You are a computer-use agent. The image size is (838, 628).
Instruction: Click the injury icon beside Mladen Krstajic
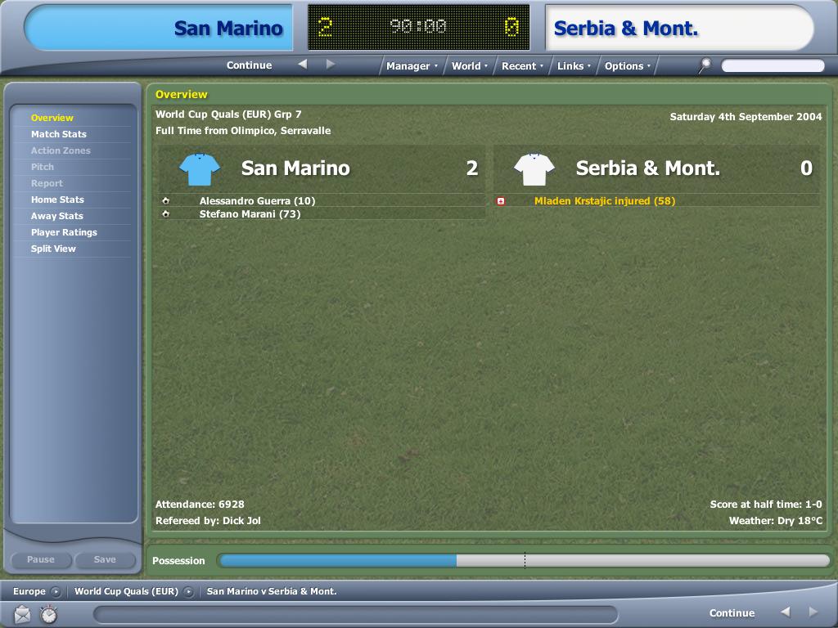click(x=501, y=201)
